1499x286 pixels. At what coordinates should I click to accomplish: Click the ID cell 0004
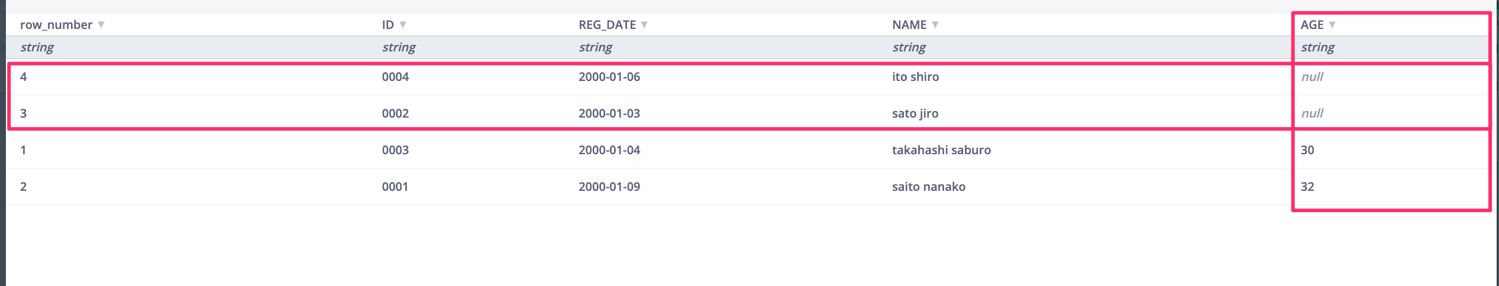395,77
